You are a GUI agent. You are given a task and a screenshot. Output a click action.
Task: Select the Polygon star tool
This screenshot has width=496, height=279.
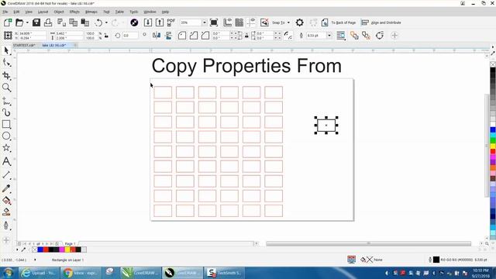click(6, 148)
